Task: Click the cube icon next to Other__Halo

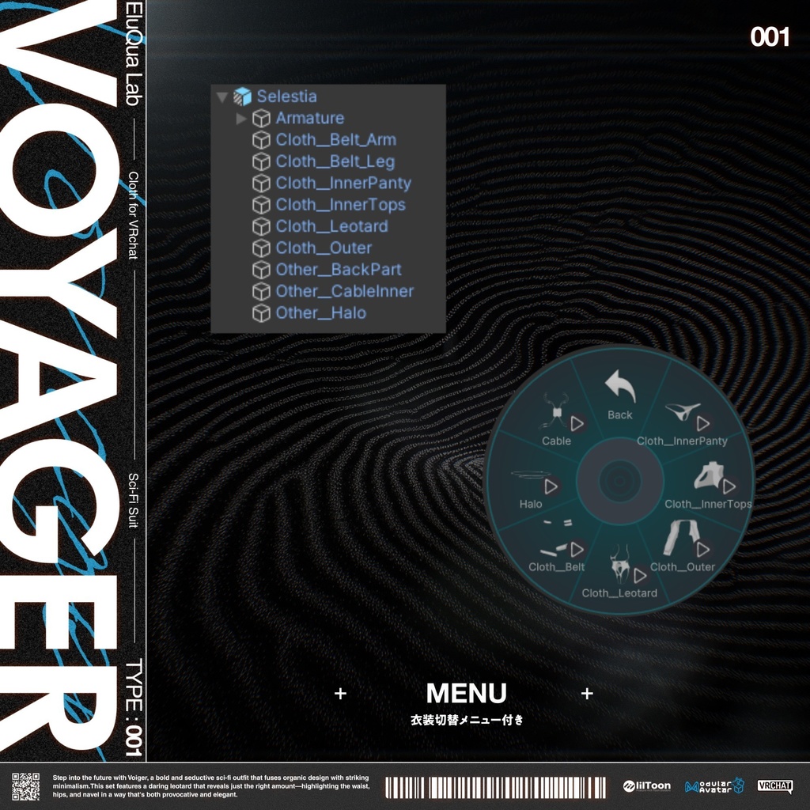Action: (262, 312)
